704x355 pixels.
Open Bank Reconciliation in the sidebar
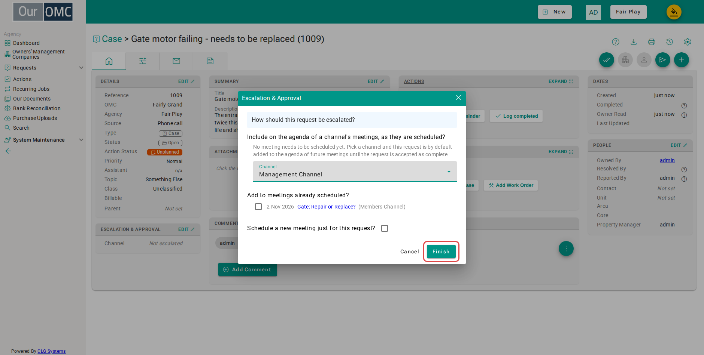(x=37, y=108)
